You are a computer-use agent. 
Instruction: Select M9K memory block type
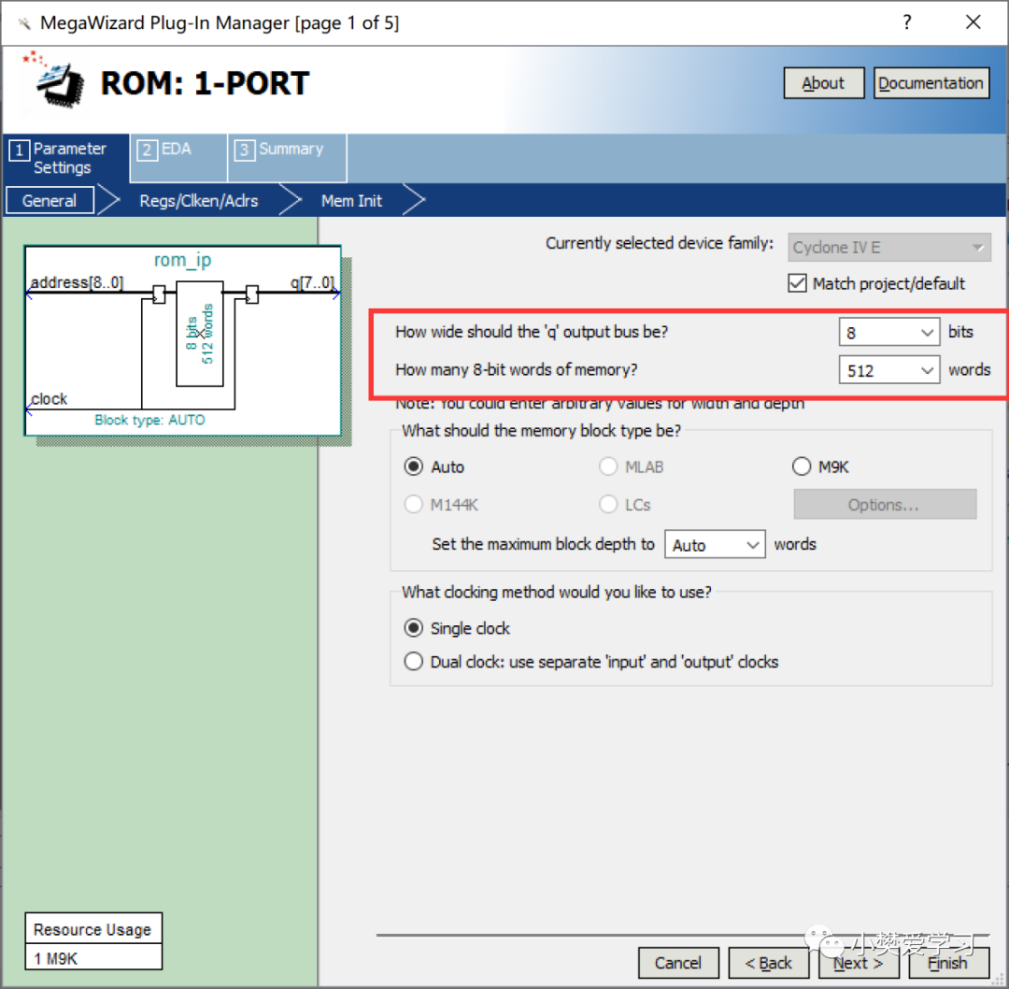pos(802,466)
